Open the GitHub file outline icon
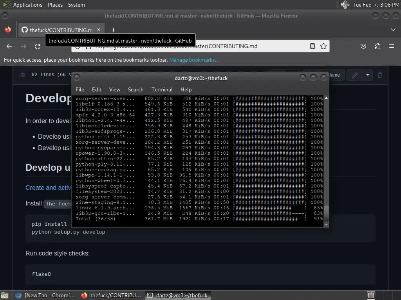Image resolution: width=401 pixels, height=300 pixels. [22, 75]
